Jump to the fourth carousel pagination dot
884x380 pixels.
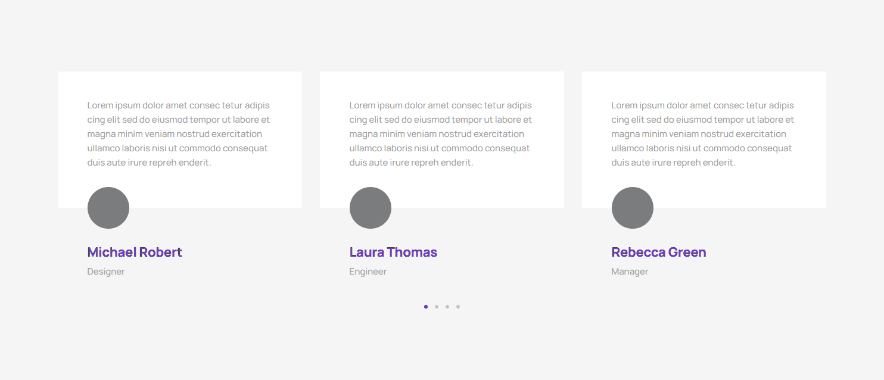point(458,307)
